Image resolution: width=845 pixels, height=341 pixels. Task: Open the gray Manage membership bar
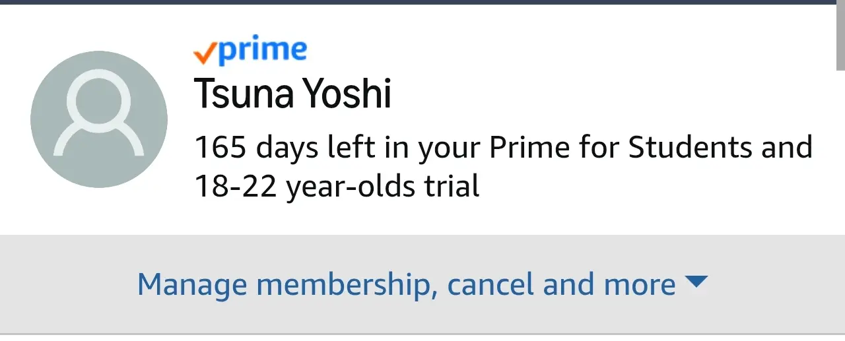point(422,284)
